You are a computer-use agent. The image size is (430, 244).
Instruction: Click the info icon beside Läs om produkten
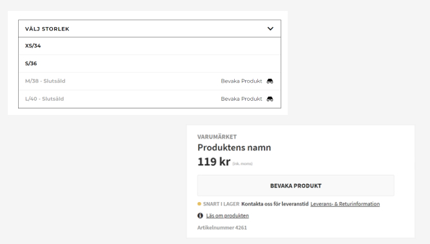click(x=200, y=216)
